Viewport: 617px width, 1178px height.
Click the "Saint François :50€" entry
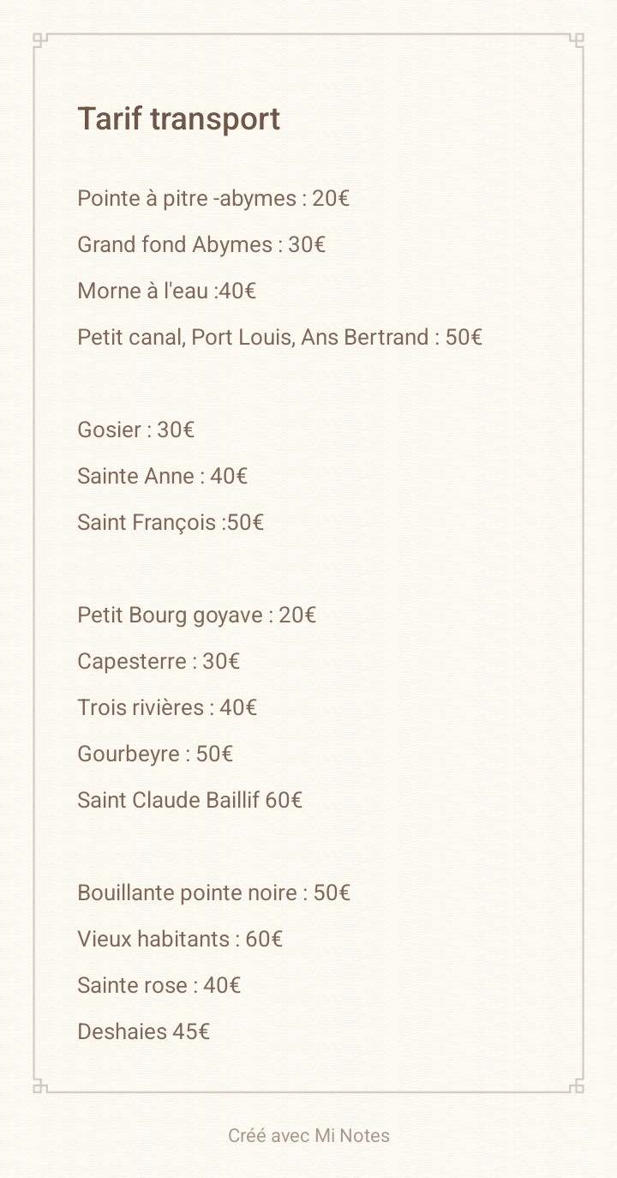pyautogui.click(x=171, y=523)
